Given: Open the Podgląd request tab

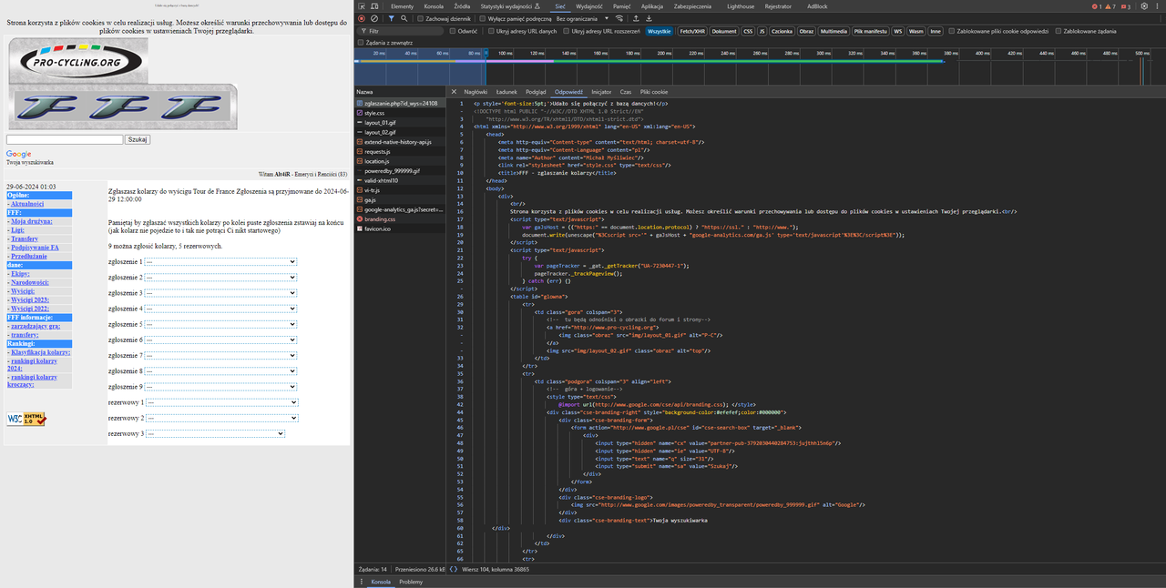Looking at the screenshot, I should click(536, 92).
